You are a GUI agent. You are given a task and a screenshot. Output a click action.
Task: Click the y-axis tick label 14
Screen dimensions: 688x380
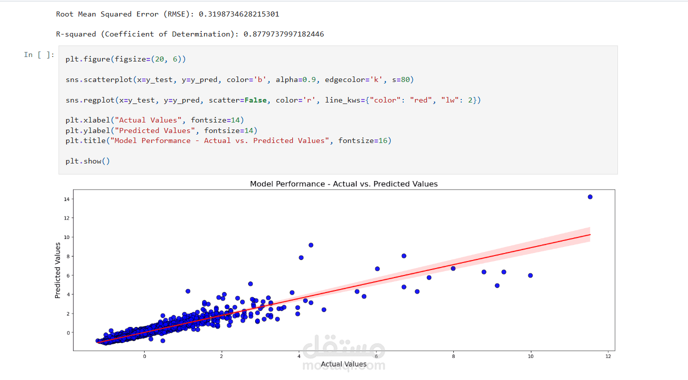[x=67, y=199]
